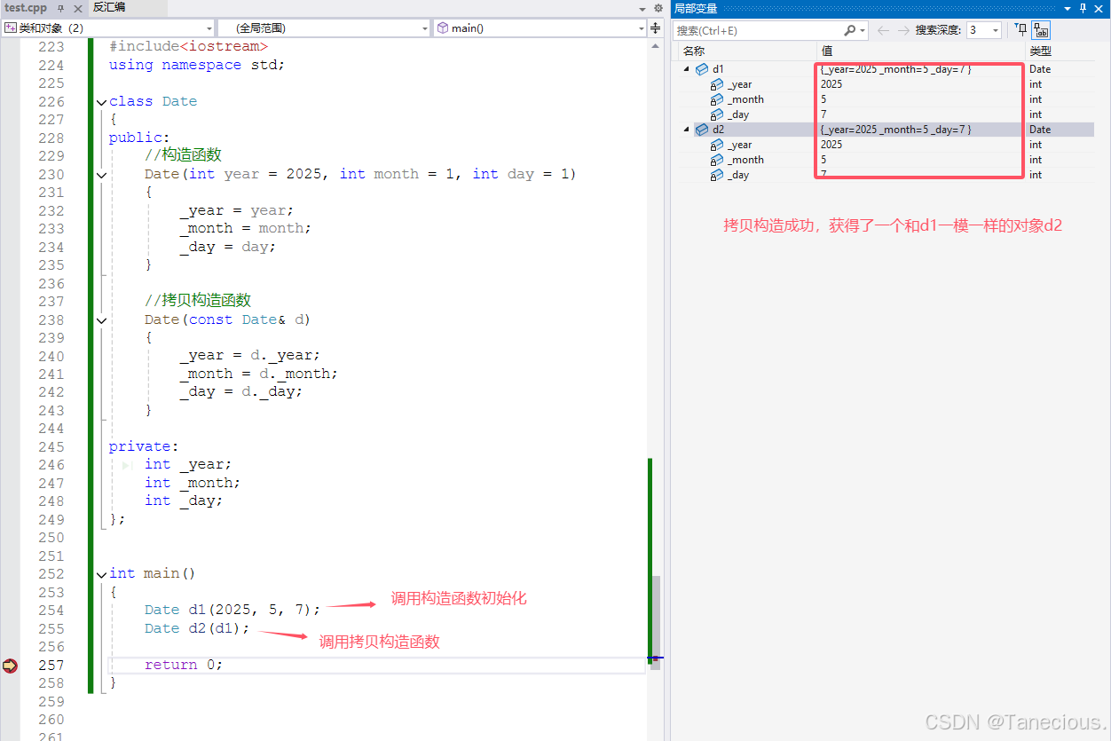Switch to the 反汇编 tab
Viewport: 1111px width, 741px height.
(x=109, y=7)
